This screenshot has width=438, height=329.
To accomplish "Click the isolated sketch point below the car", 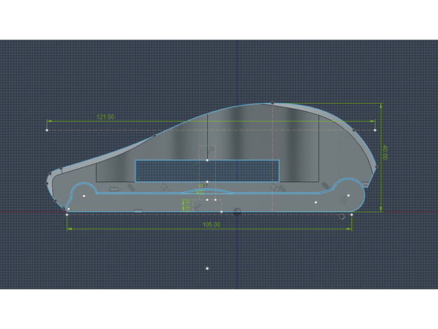I will [207, 268].
